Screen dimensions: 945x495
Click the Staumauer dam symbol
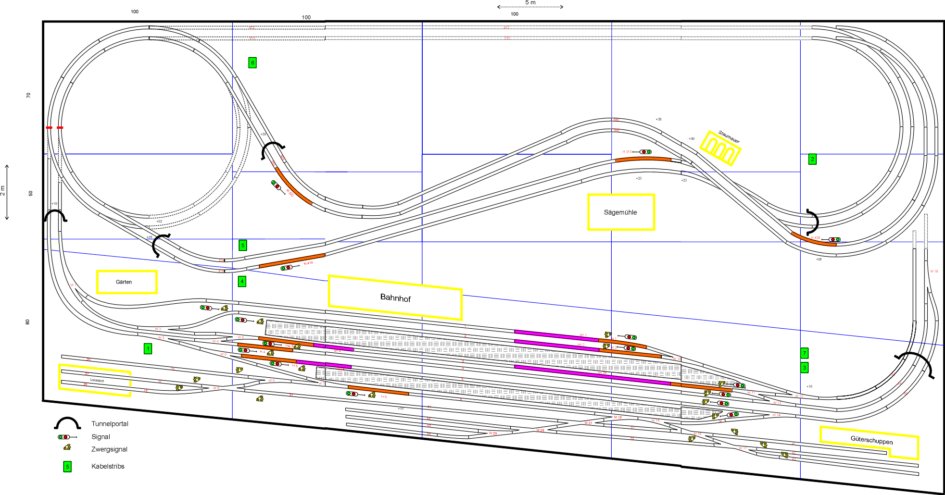click(719, 148)
